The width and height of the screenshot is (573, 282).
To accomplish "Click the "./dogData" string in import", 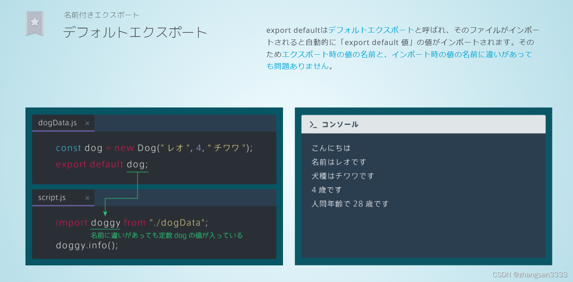I will click(x=177, y=223).
